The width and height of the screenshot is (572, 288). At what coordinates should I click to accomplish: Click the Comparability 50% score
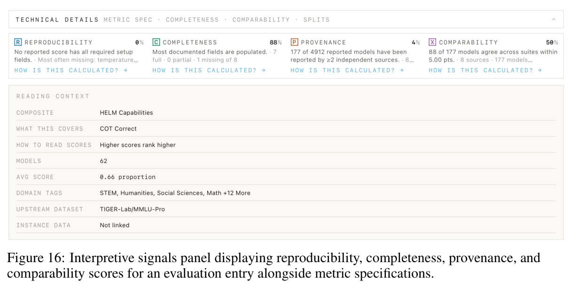click(552, 42)
